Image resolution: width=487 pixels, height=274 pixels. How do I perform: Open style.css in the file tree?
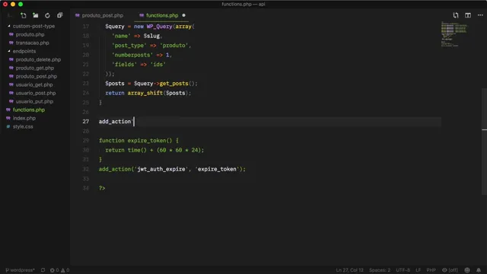click(x=23, y=127)
